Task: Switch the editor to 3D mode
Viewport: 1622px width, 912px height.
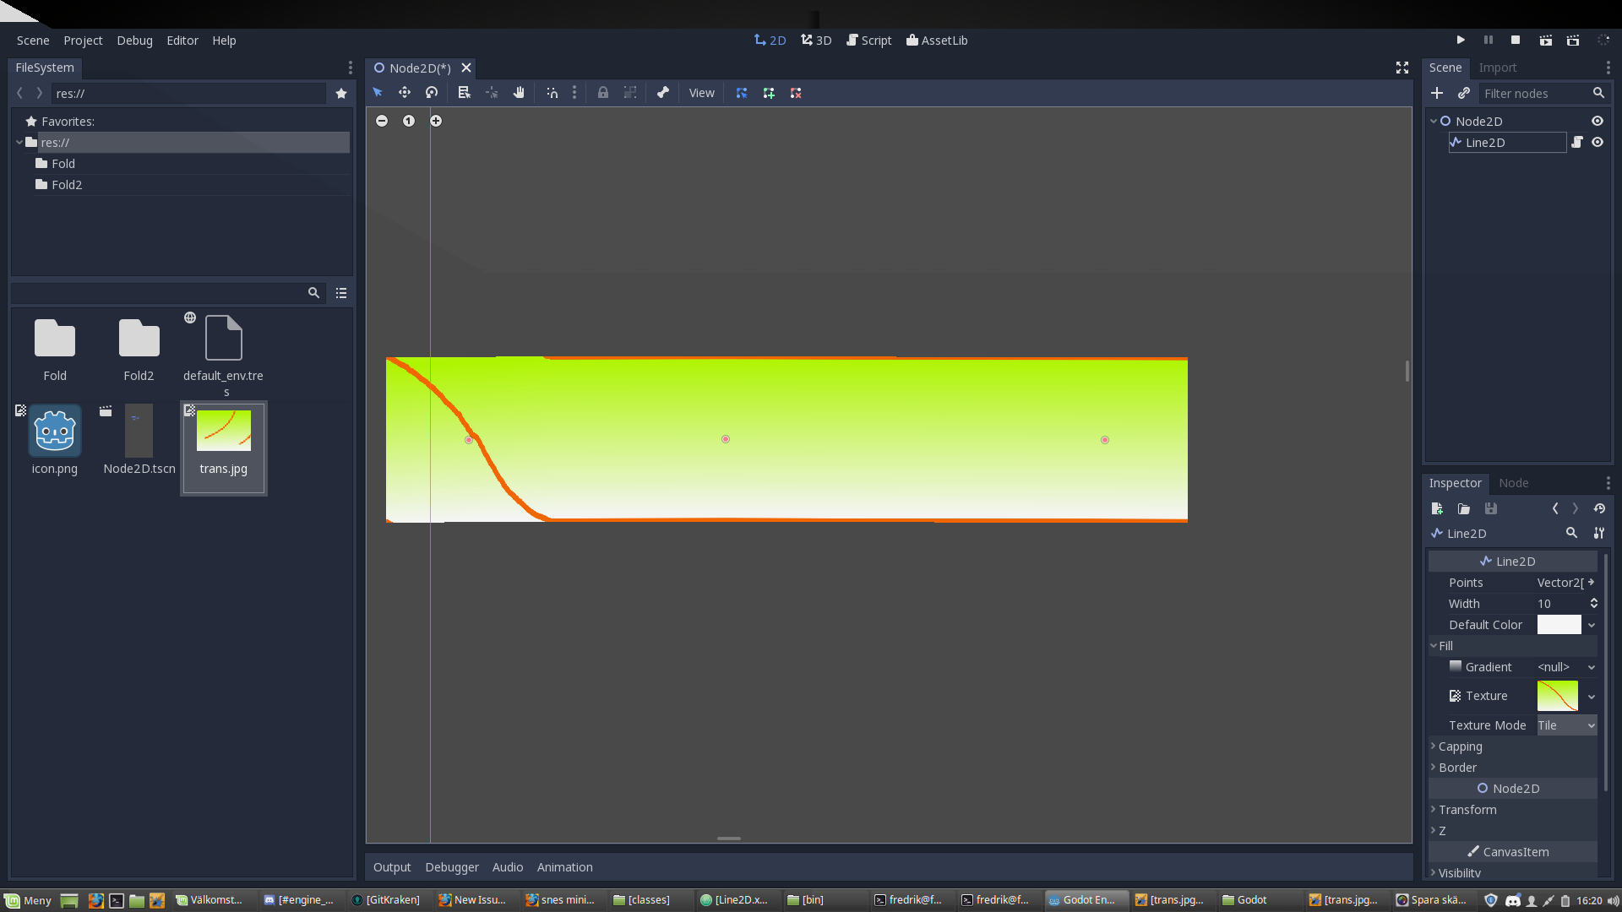Action: click(x=815, y=40)
